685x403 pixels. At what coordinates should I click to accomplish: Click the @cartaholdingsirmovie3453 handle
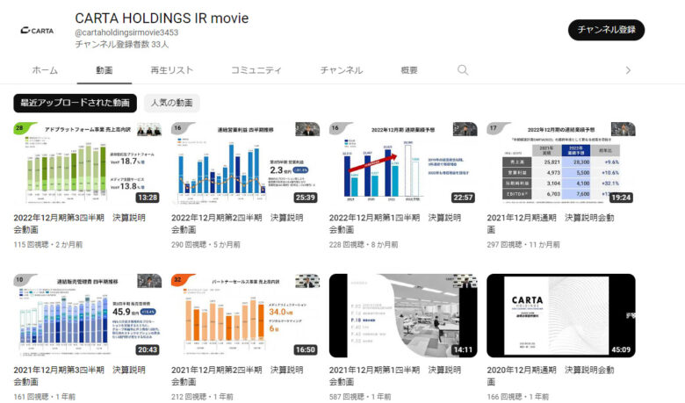click(126, 32)
